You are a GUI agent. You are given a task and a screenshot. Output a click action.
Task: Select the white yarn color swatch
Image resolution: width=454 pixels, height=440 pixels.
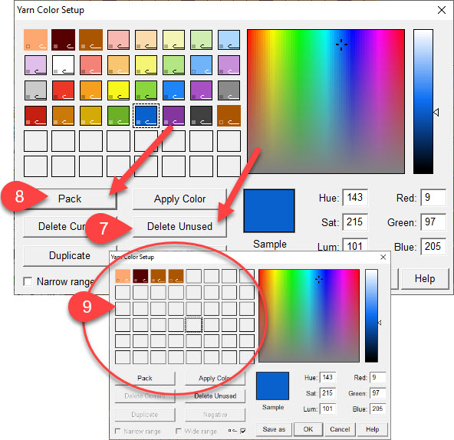tap(63, 65)
